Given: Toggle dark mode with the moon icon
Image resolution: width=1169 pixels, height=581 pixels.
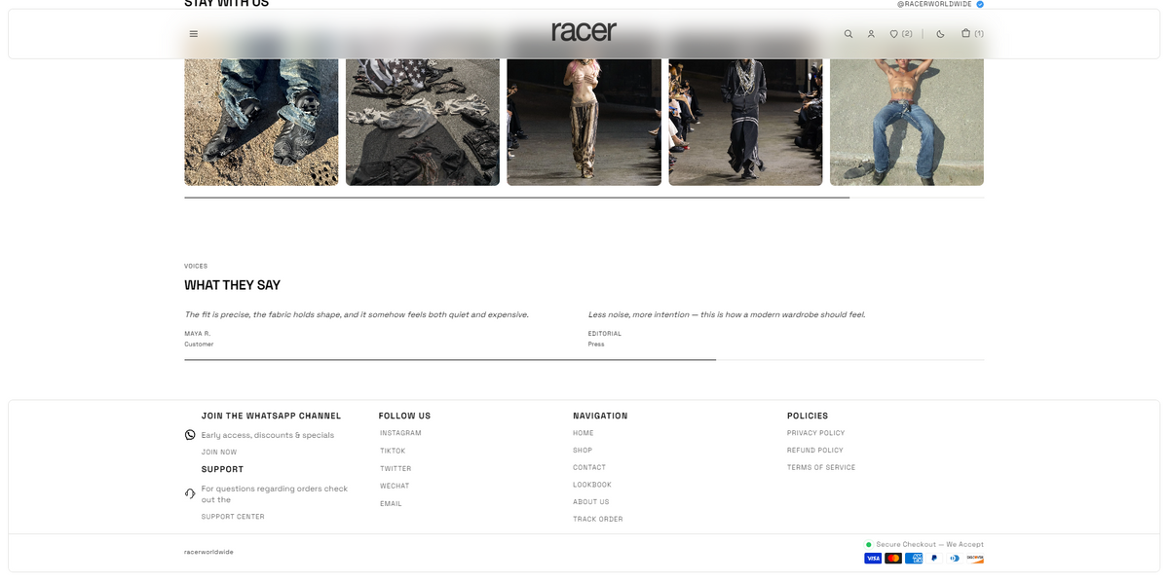Looking at the screenshot, I should 940,34.
